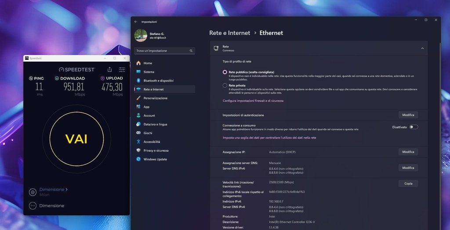This screenshot has width=450, height=230.
Task: Click the globe icon near Milan server
Action: click(x=33, y=192)
